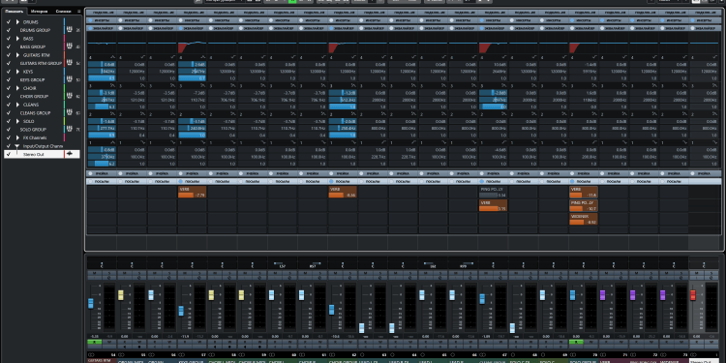726x363 pixels.
Task: Select the first (active) tab in the left panel
Action: coord(14,11)
